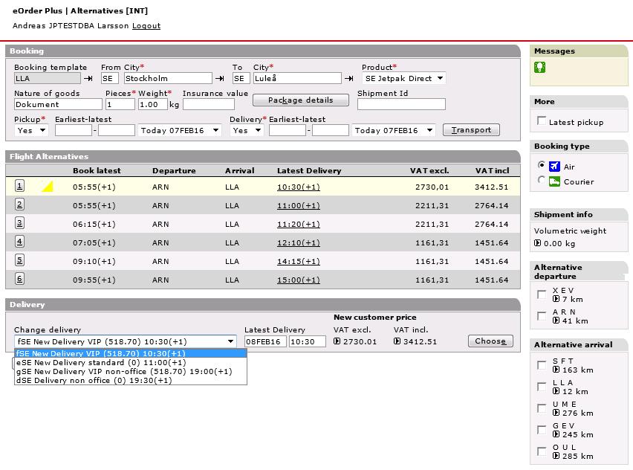Select flight alternative number 1 icon

tap(19, 186)
